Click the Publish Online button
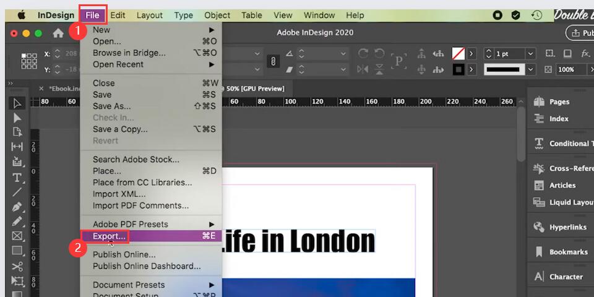This screenshot has height=297, width=594. [580, 33]
